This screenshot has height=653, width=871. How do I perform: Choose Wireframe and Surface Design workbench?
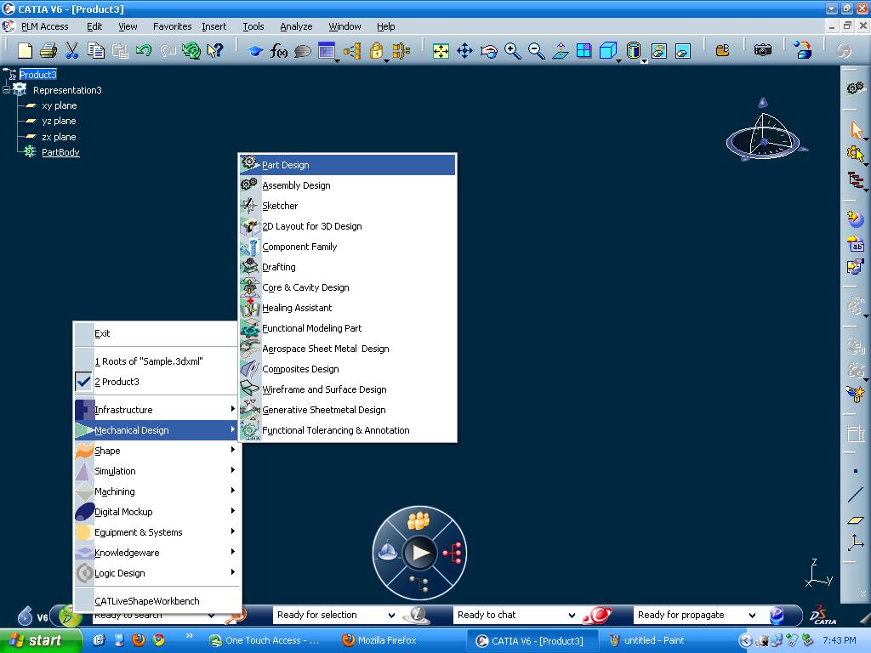pos(348,389)
